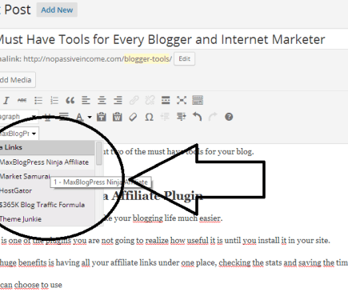This screenshot has width=348, height=300.
Task: Apply blockquote formatting
Action: (70, 101)
